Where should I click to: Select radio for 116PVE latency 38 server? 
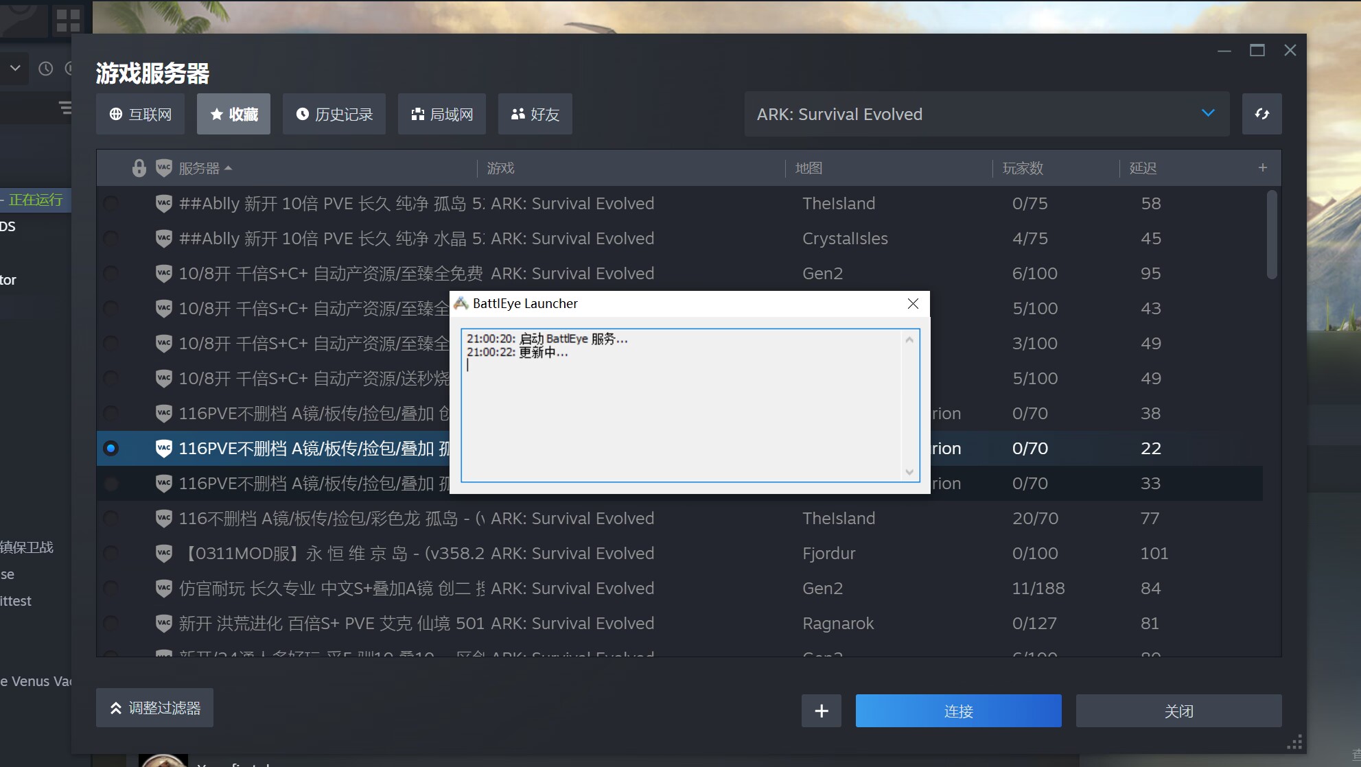point(110,413)
